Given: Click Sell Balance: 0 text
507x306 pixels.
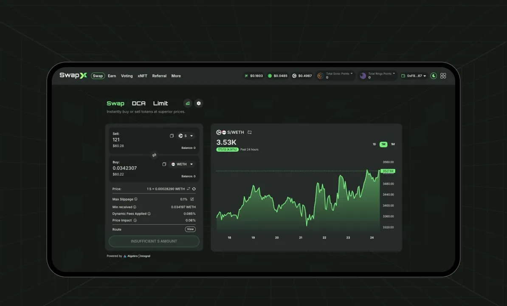Looking at the screenshot, I should (188, 148).
